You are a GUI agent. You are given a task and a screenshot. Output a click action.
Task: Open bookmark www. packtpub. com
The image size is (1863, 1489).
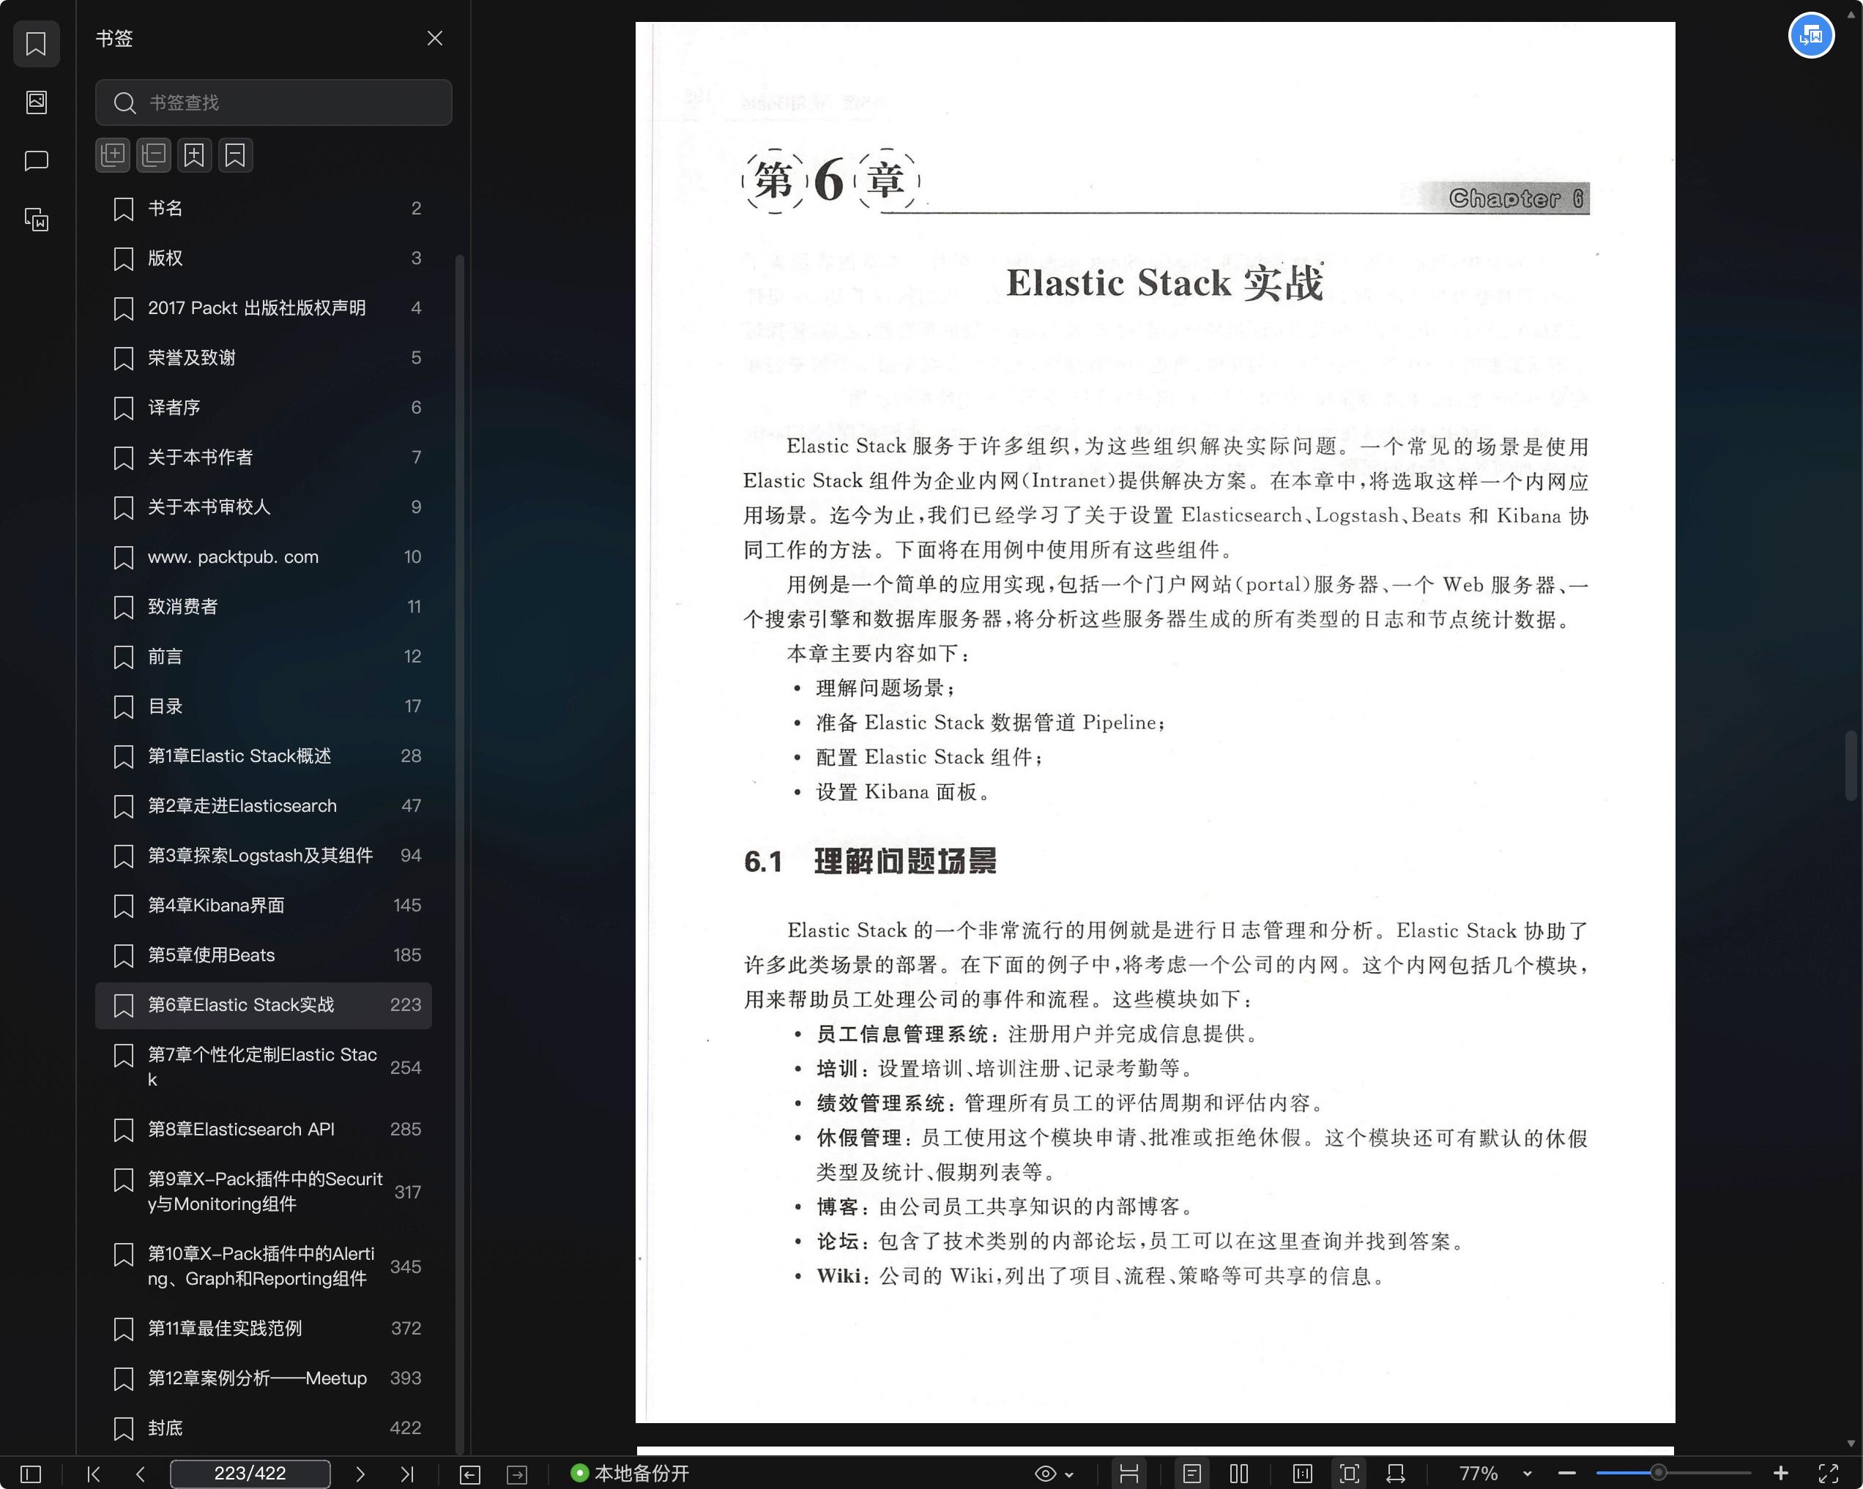(x=264, y=557)
